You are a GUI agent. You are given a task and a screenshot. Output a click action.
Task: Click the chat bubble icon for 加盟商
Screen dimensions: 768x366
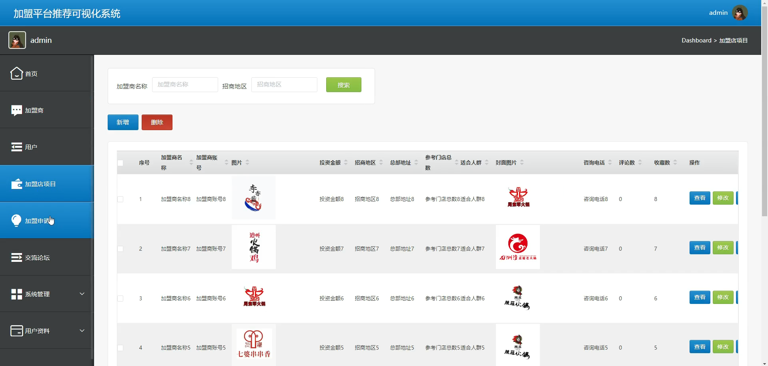coord(16,110)
